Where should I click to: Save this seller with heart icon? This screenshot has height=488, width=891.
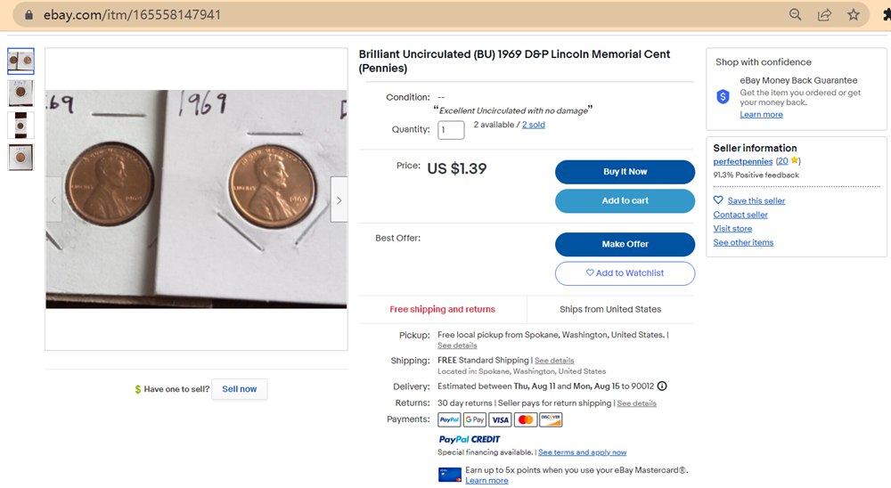[719, 201]
